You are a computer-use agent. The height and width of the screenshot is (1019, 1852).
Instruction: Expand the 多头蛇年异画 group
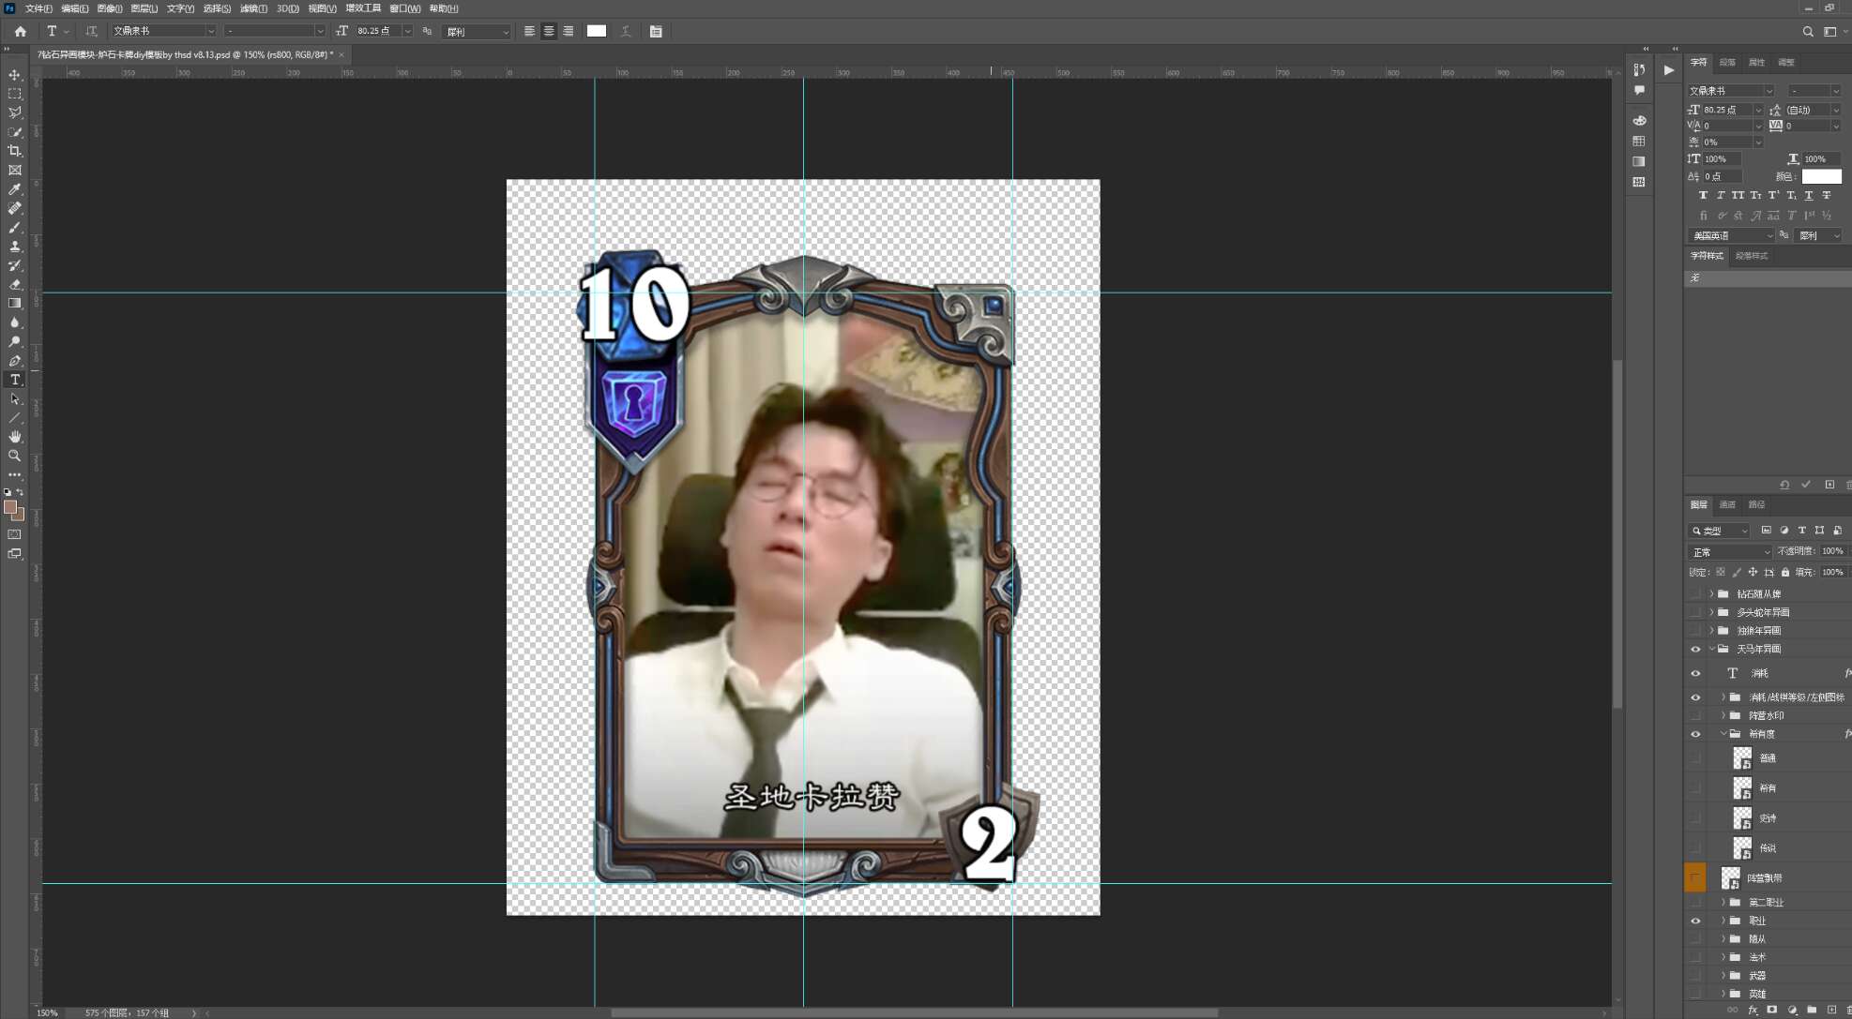(1711, 612)
